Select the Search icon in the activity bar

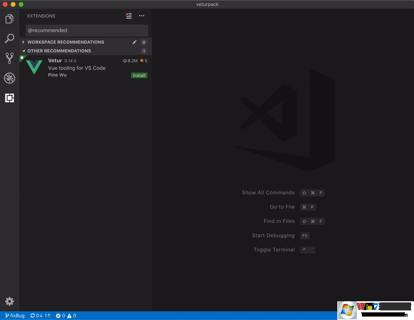coord(10,38)
